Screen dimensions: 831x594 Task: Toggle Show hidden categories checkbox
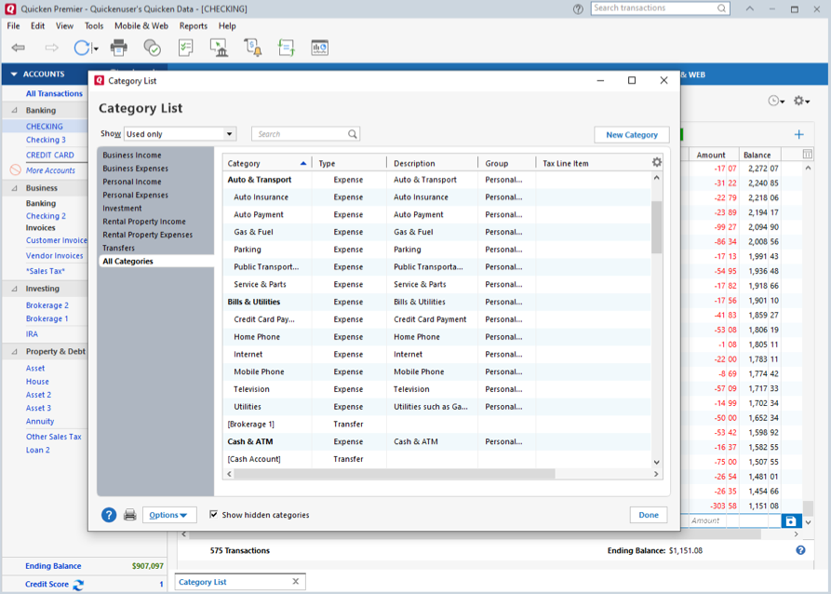[213, 515]
